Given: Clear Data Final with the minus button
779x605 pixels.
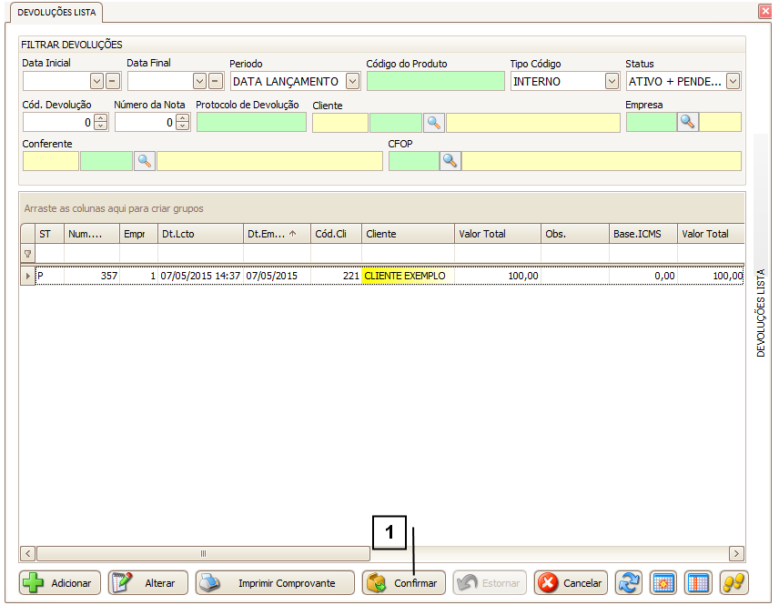Looking at the screenshot, I should pyautogui.click(x=216, y=81).
